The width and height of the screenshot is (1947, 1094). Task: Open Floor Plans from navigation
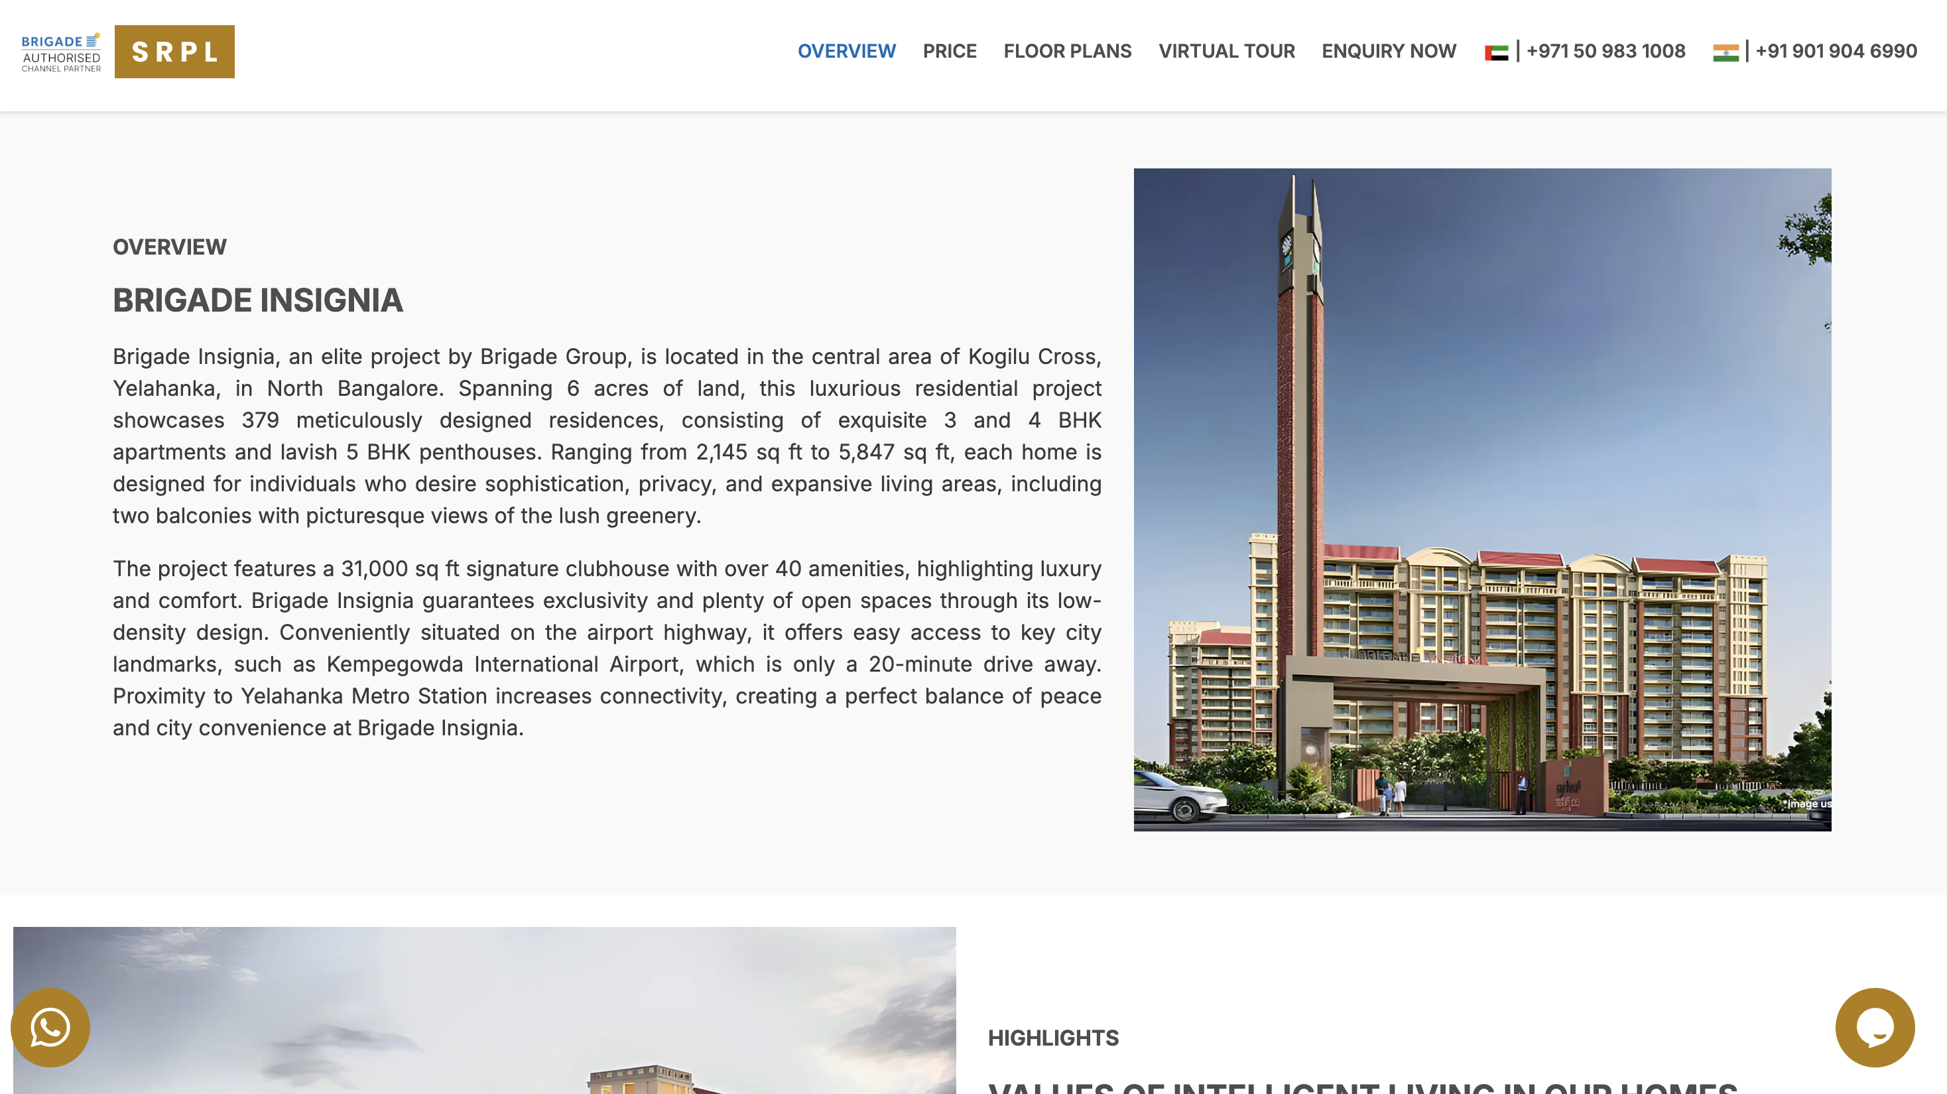(1067, 51)
